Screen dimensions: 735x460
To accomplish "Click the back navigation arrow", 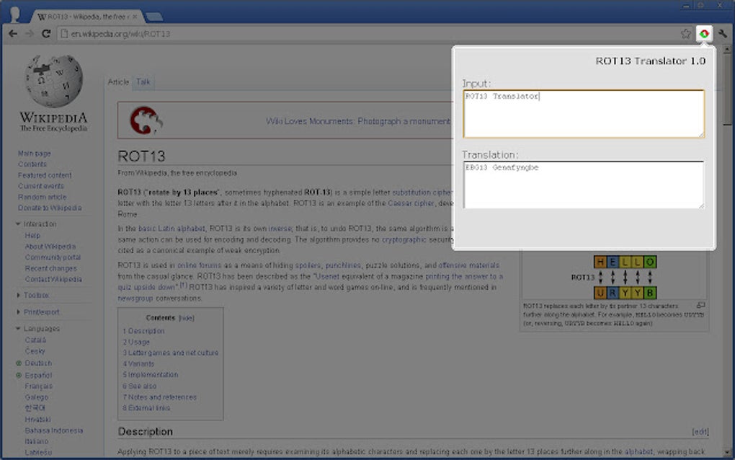I will [12, 33].
